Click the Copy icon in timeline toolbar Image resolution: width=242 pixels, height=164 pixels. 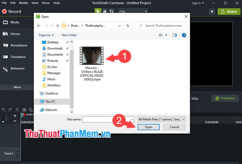click(x=24, y=110)
